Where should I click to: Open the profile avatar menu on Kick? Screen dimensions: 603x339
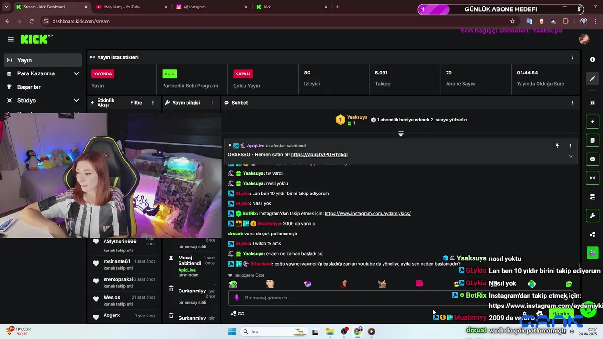click(x=584, y=39)
